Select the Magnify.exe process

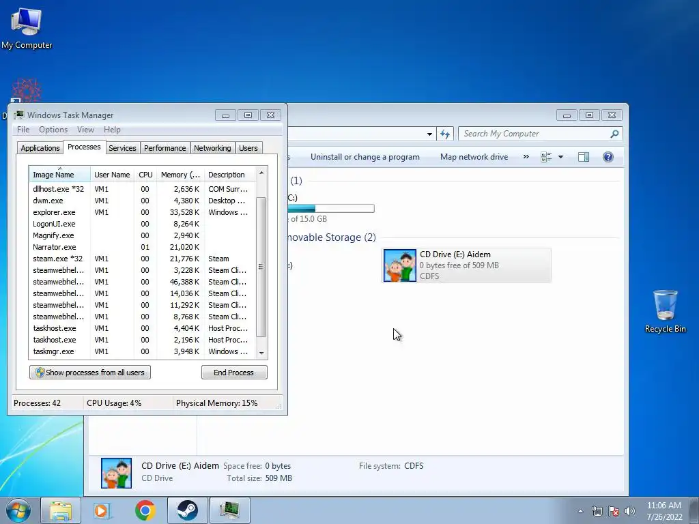(143, 235)
